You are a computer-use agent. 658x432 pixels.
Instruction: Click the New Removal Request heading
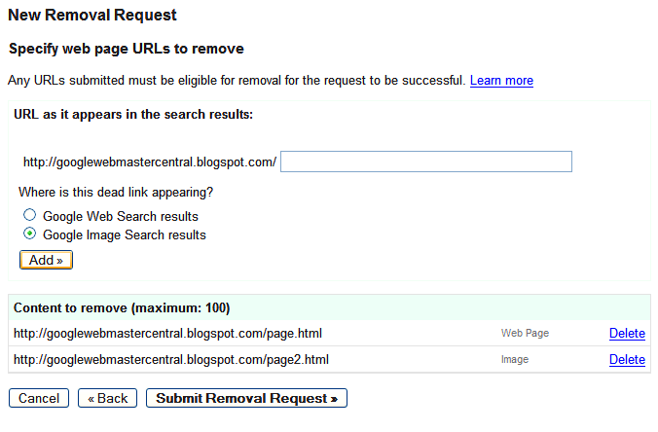point(92,16)
